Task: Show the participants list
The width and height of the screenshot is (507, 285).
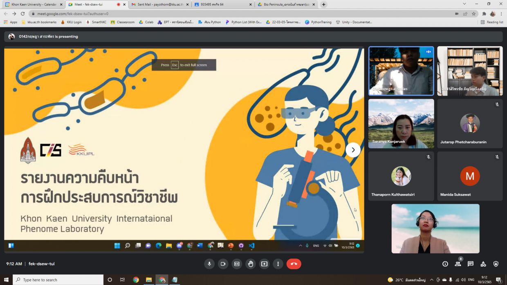Action: tap(458, 264)
